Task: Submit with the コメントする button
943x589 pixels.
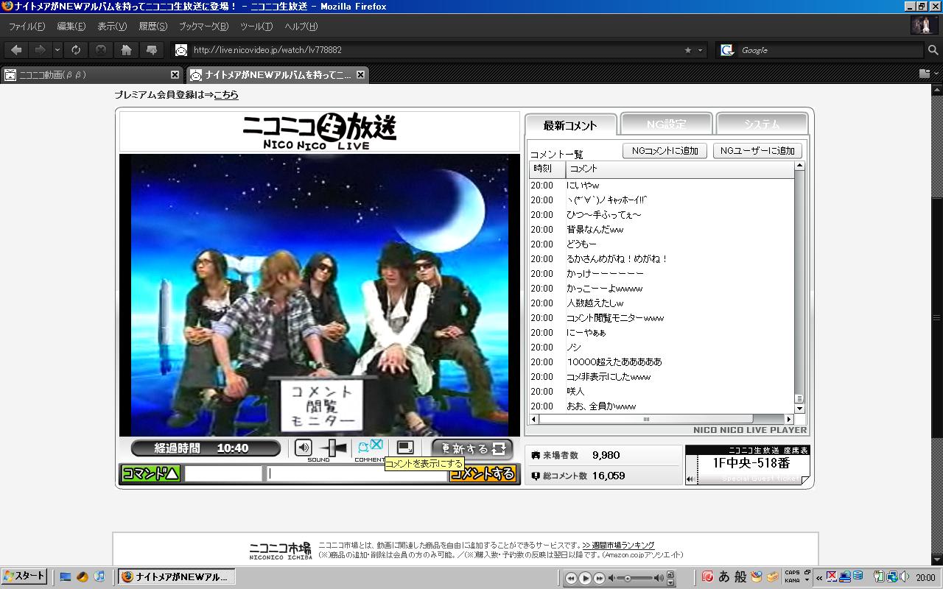Action: (483, 473)
